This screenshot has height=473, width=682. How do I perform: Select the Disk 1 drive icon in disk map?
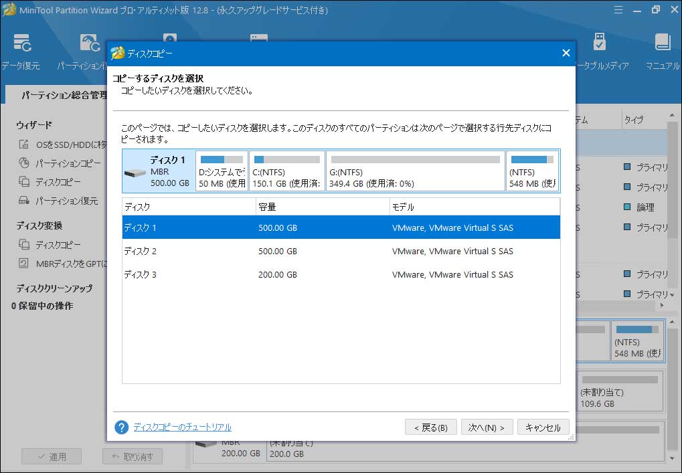pos(135,173)
